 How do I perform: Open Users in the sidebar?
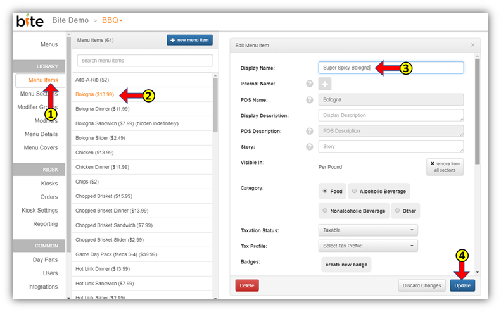pos(50,273)
